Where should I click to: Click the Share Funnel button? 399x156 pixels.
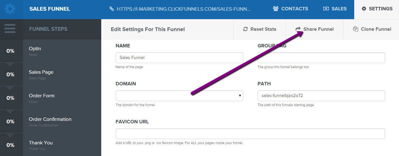[314, 29]
